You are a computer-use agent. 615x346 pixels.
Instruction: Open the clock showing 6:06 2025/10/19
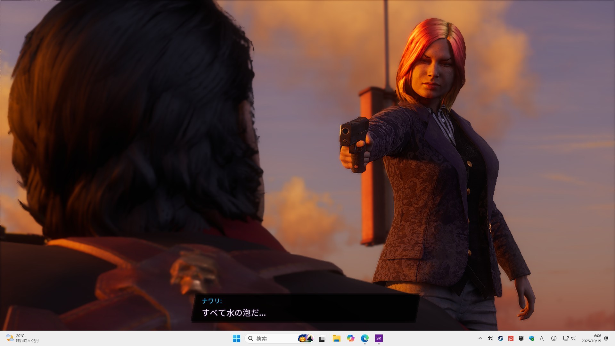pyautogui.click(x=591, y=338)
